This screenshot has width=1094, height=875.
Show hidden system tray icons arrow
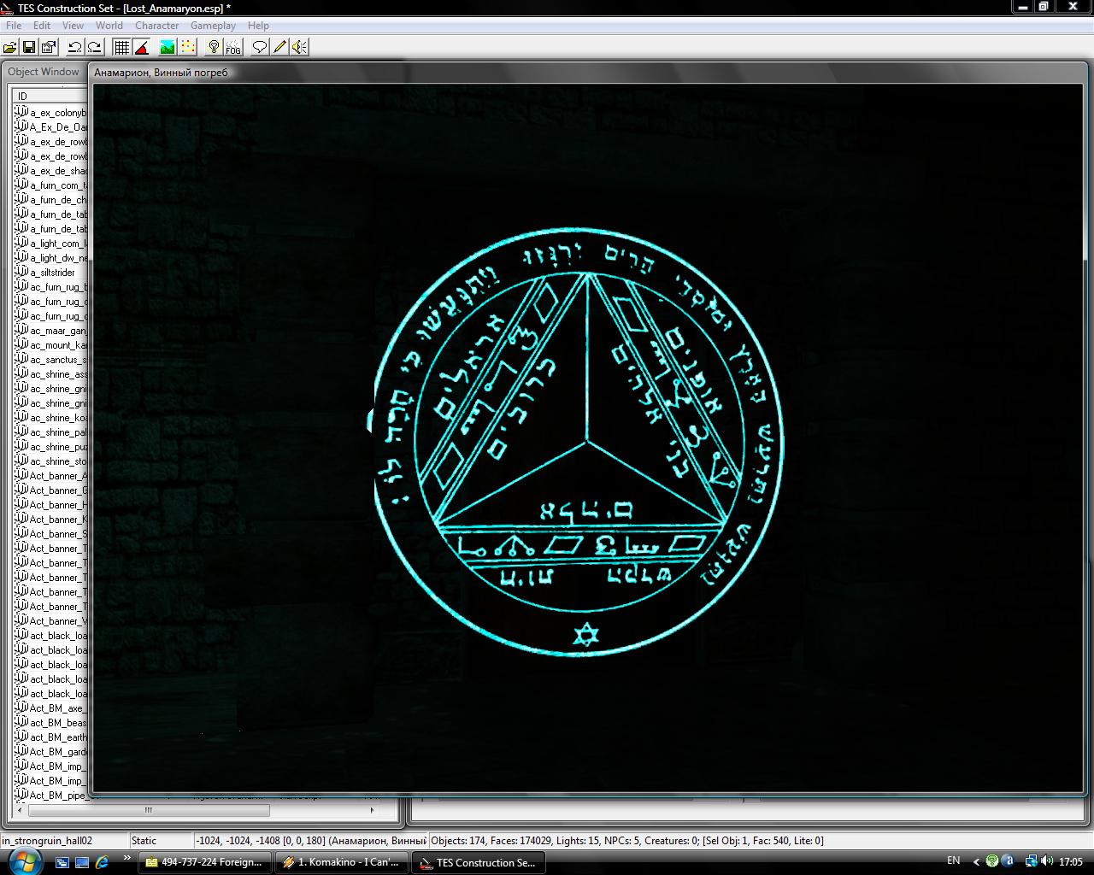pyautogui.click(x=975, y=861)
